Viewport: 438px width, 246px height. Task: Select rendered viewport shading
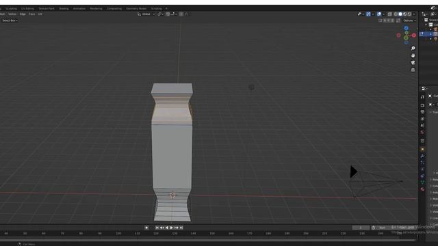(x=409, y=14)
